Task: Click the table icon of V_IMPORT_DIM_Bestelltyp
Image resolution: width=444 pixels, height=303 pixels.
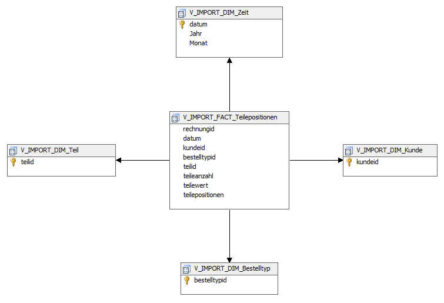Action: [x=186, y=269]
